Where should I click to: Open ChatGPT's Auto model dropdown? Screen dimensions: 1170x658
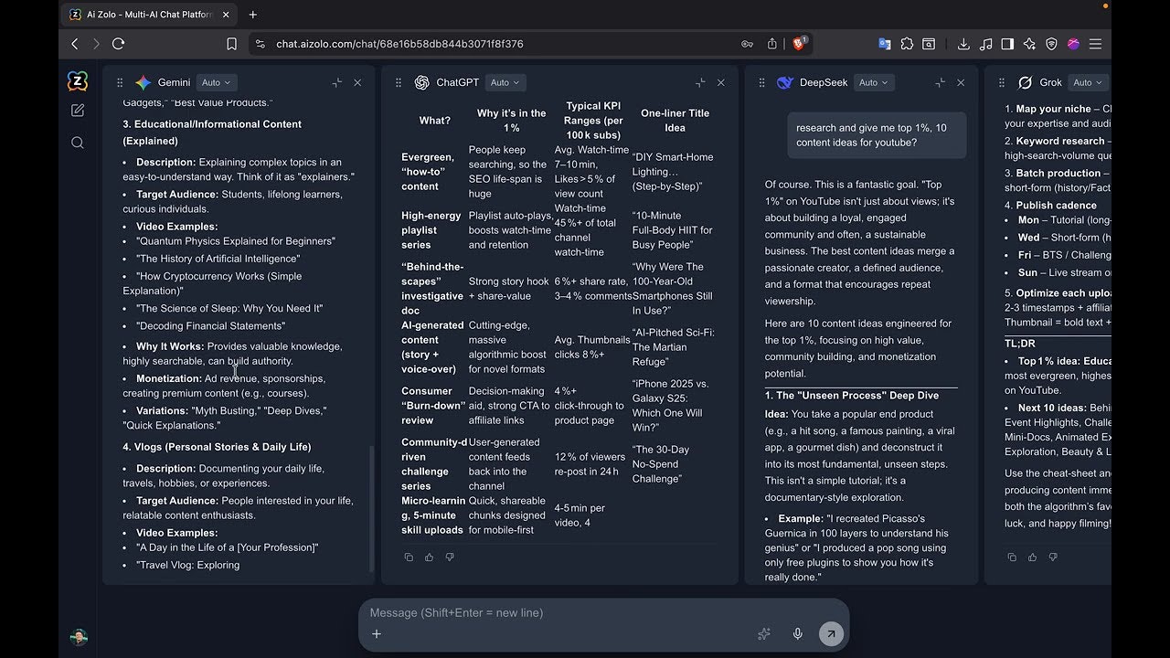click(505, 82)
